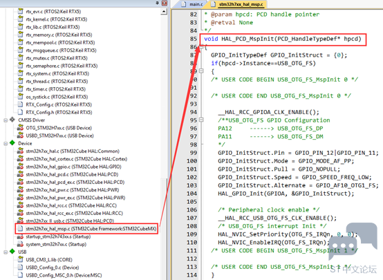The width and height of the screenshot is (383, 280).
Task: Click the USBD_Config_0.c document icon
Action: click(21, 268)
